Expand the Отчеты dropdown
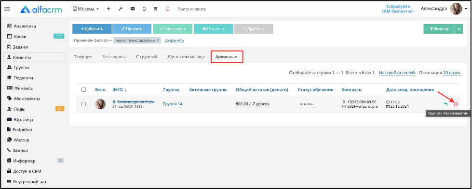This screenshot has width=472, height=189. pyautogui.click(x=214, y=29)
